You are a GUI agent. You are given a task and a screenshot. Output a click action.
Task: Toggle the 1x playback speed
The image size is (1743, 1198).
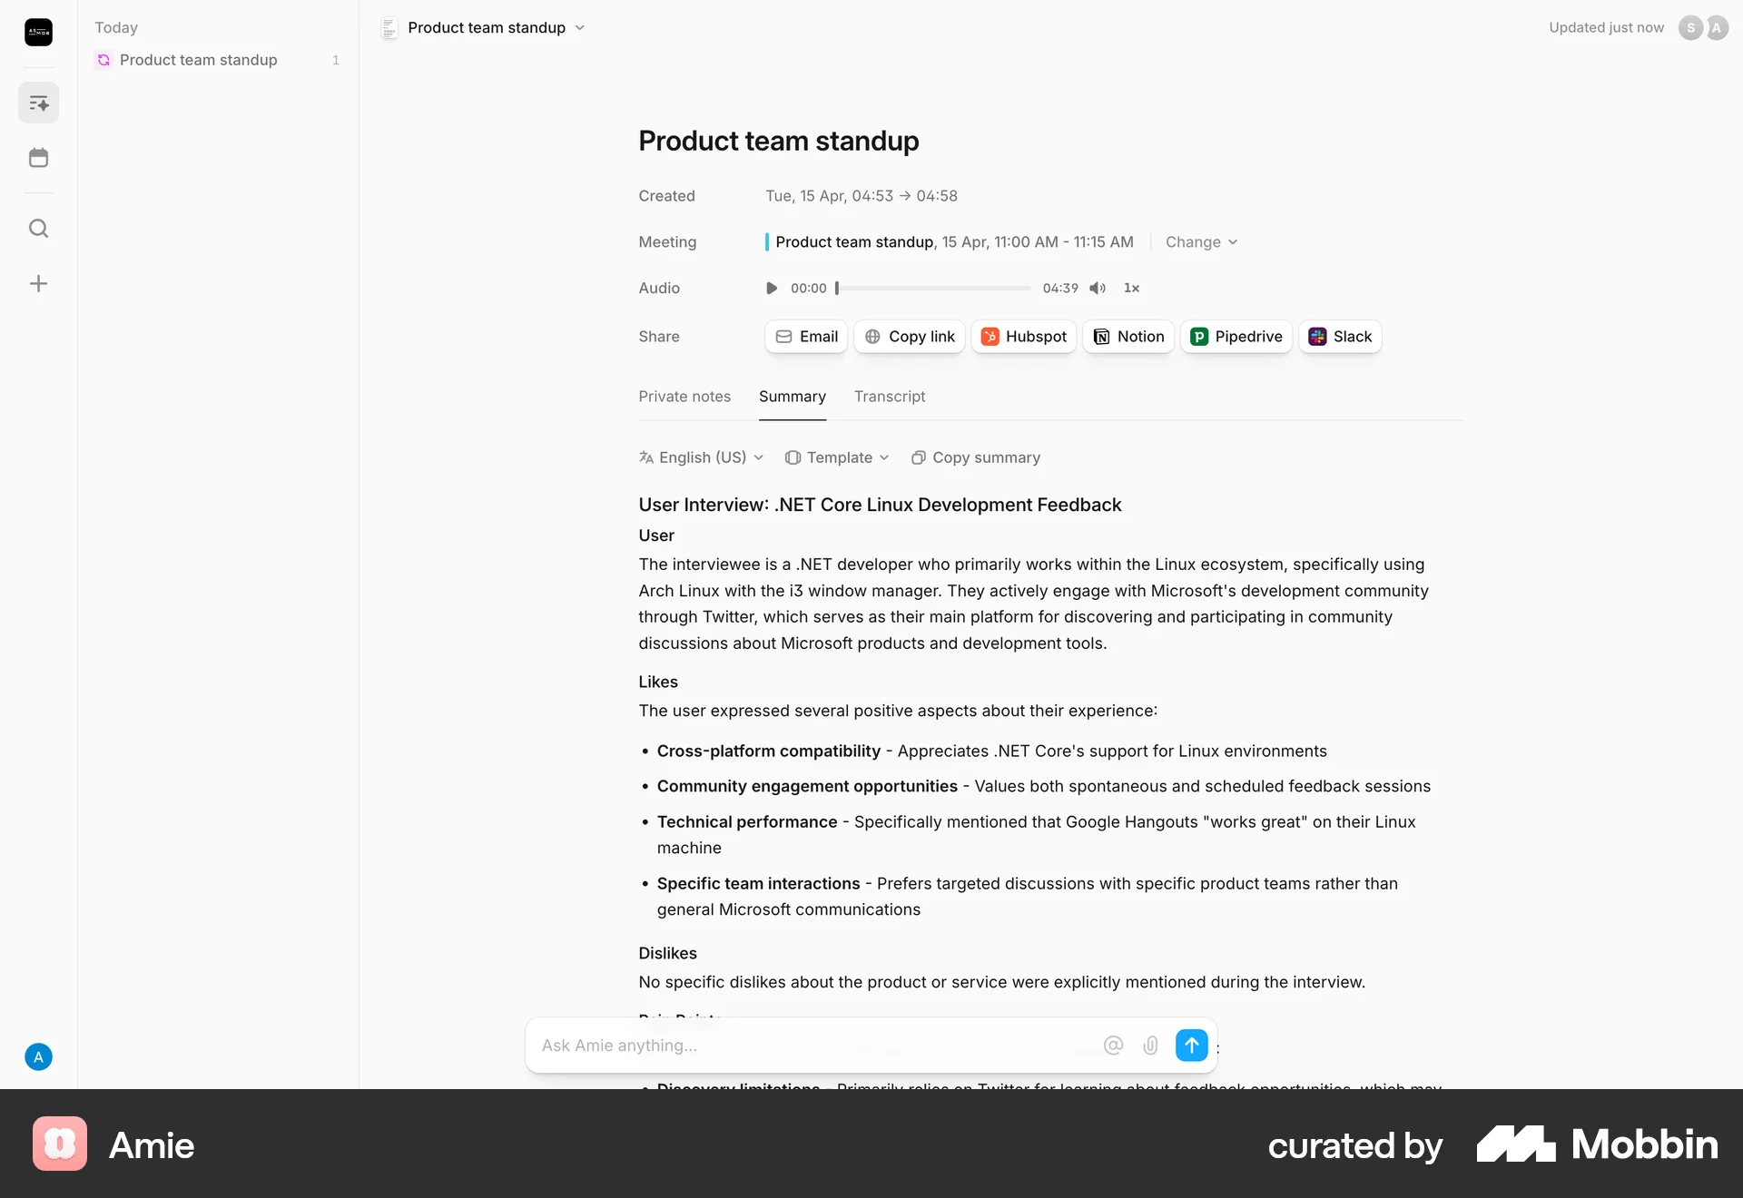(x=1131, y=289)
